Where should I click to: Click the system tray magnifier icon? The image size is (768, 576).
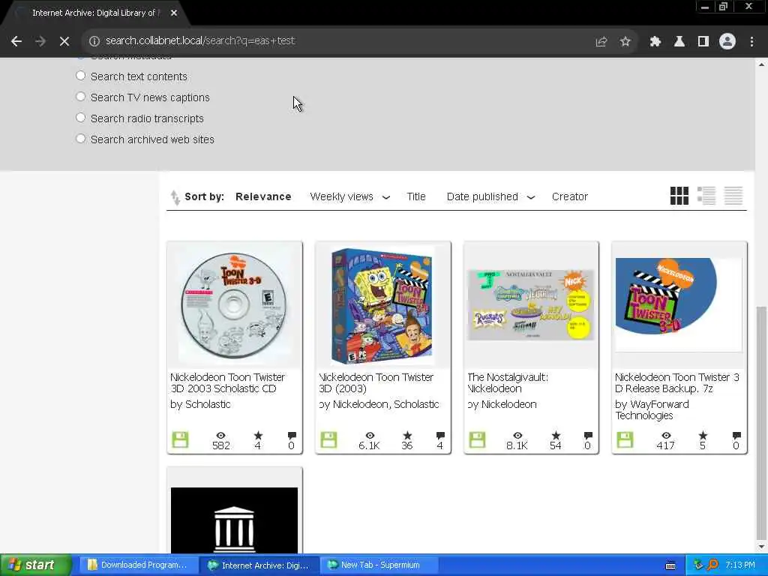pos(712,565)
